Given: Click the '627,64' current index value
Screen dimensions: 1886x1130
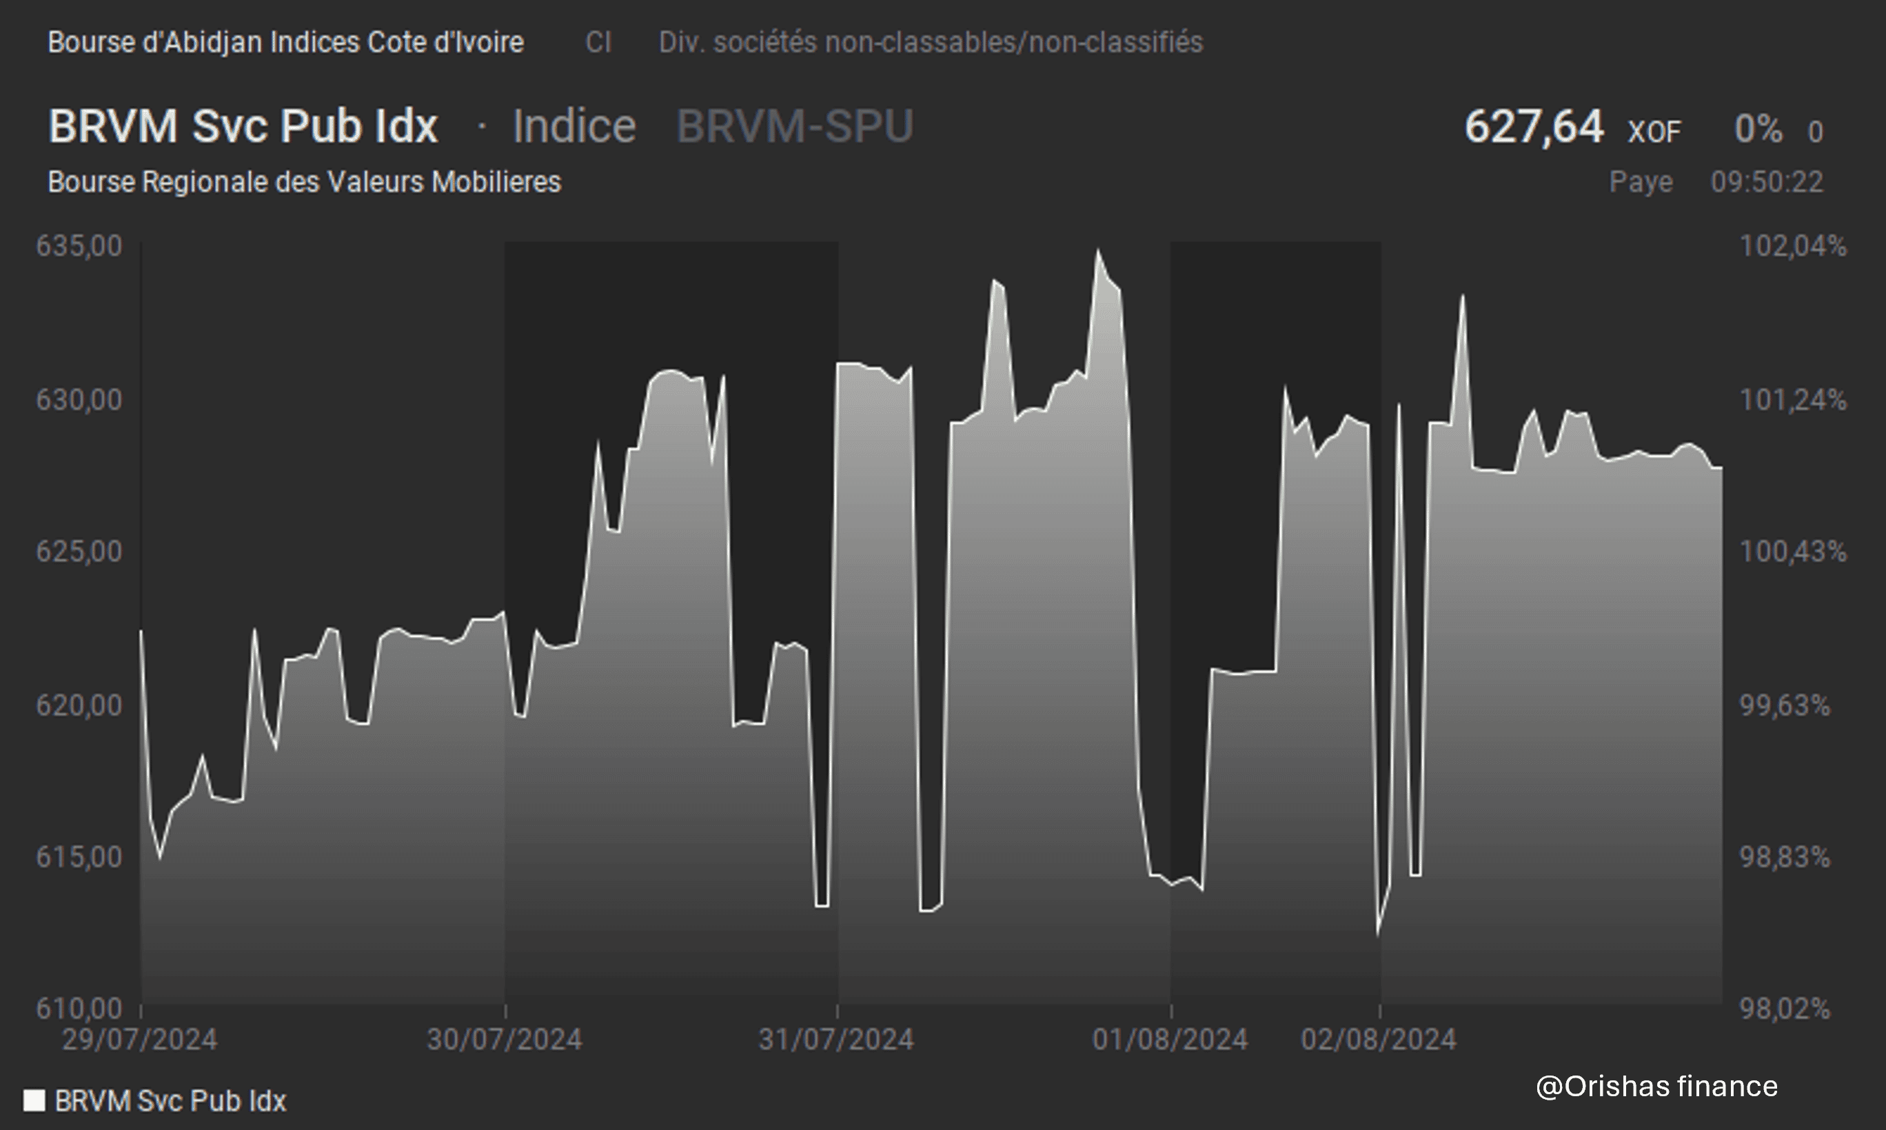Looking at the screenshot, I should 1534,125.
